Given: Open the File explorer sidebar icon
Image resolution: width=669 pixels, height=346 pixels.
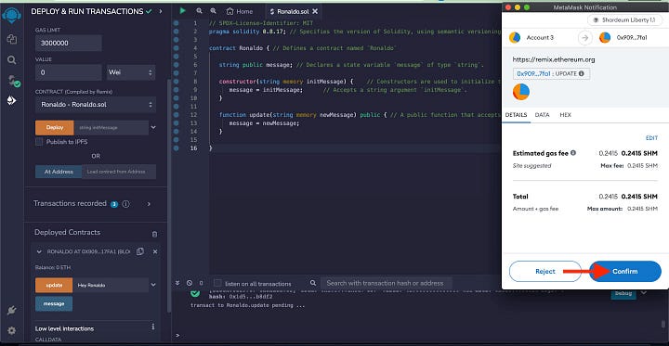Looking at the screenshot, I should click(x=11, y=40).
